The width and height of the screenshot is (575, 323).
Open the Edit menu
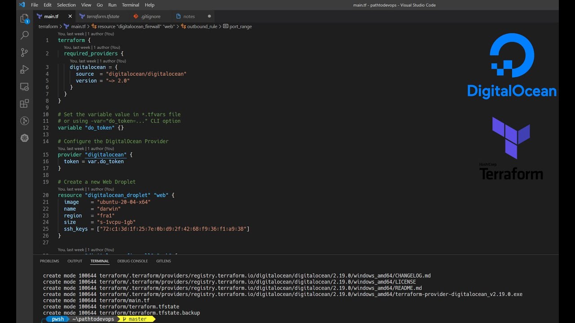pos(48,5)
